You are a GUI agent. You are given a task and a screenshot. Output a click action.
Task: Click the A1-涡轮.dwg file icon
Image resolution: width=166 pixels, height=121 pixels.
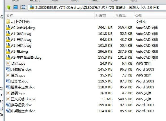point(8,45)
